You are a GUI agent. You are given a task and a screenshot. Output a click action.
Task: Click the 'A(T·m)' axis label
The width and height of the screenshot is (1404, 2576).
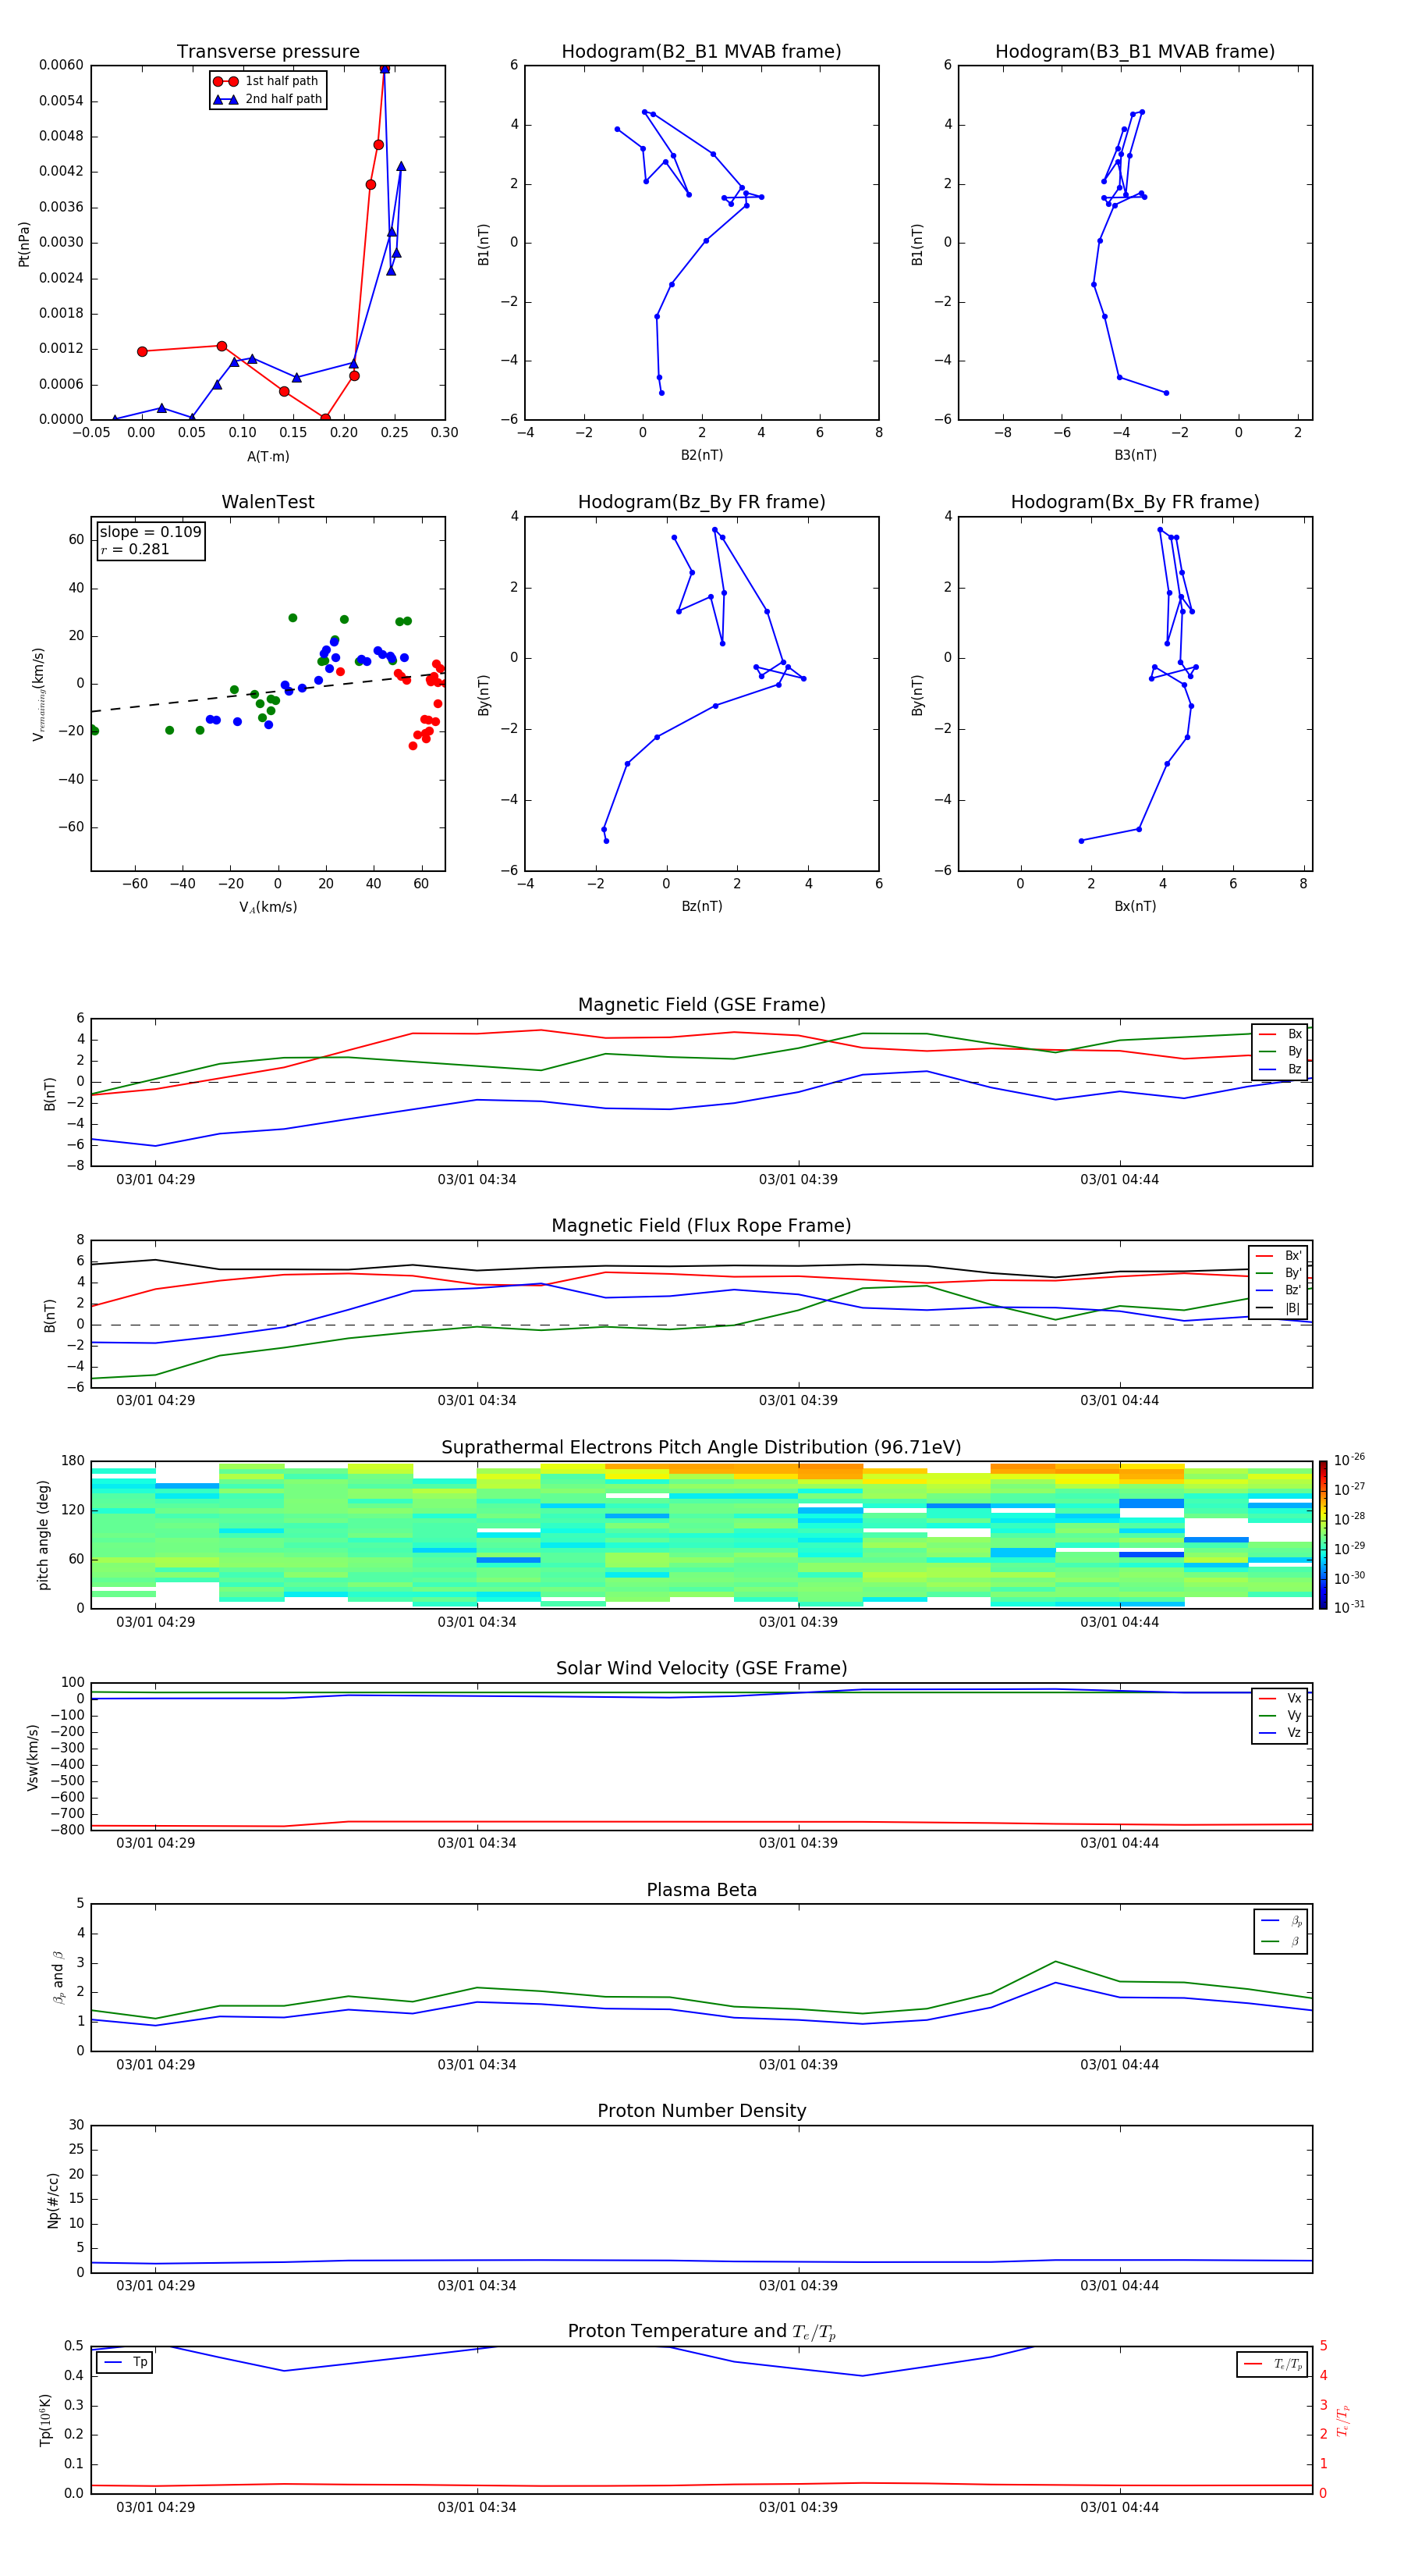(268, 456)
